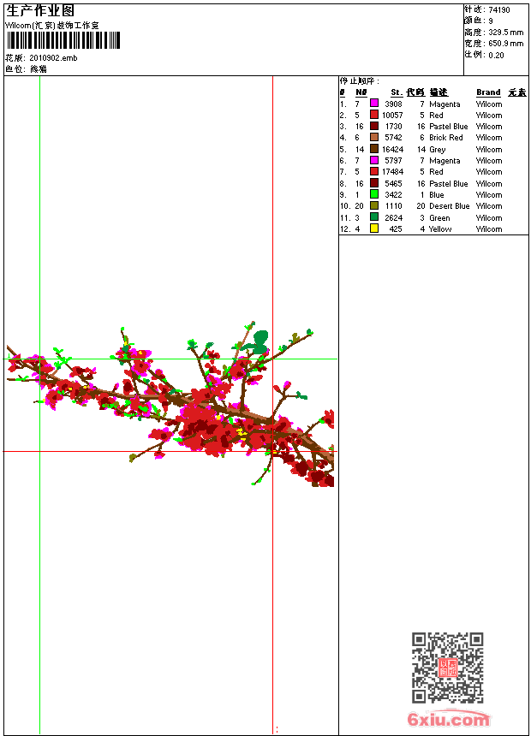Image resolution: width=531 pixels, height=736 pixels.
Task: Click the magenta swatch in row 1 (3908 stitches)
Action: point(374,103)
